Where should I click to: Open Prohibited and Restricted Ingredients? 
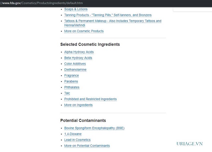tap(90, 99)
